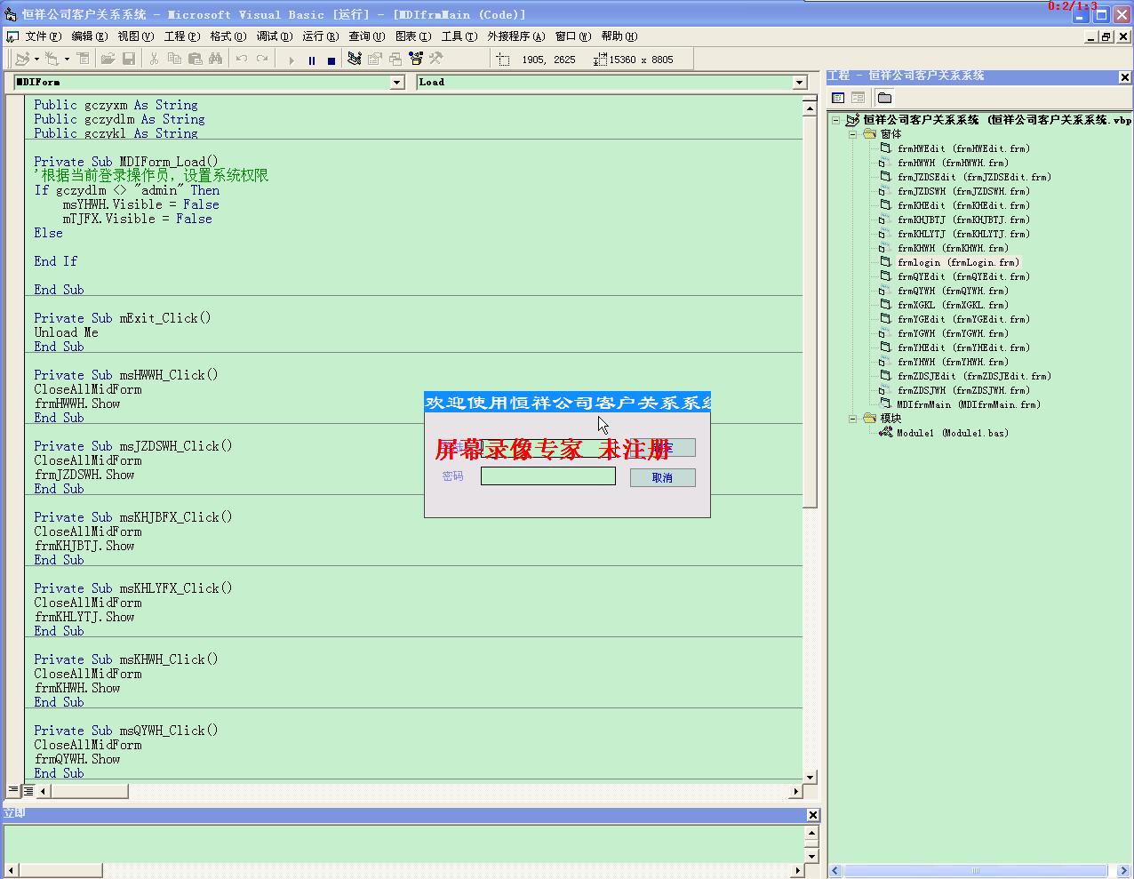The image size is (1134, 879).
Task: Open the 编辑(E) menu
Action: click(x=89, y=36)
